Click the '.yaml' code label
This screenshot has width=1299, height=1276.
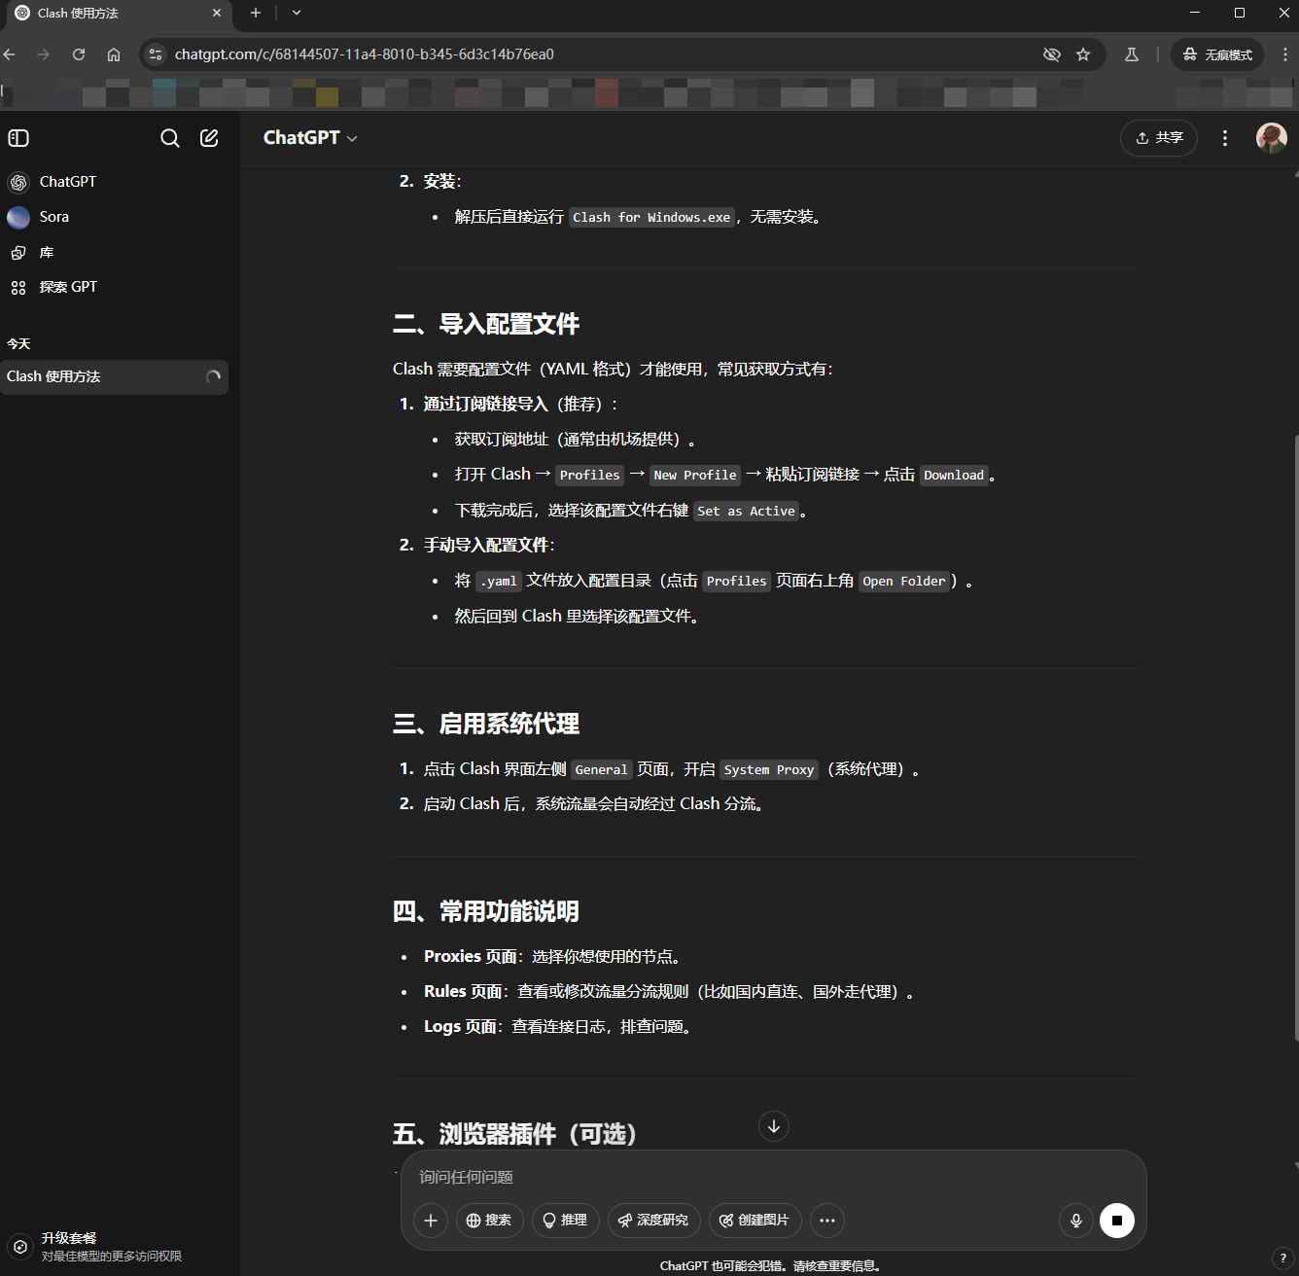pyautogui.click(x=499, y=582)
